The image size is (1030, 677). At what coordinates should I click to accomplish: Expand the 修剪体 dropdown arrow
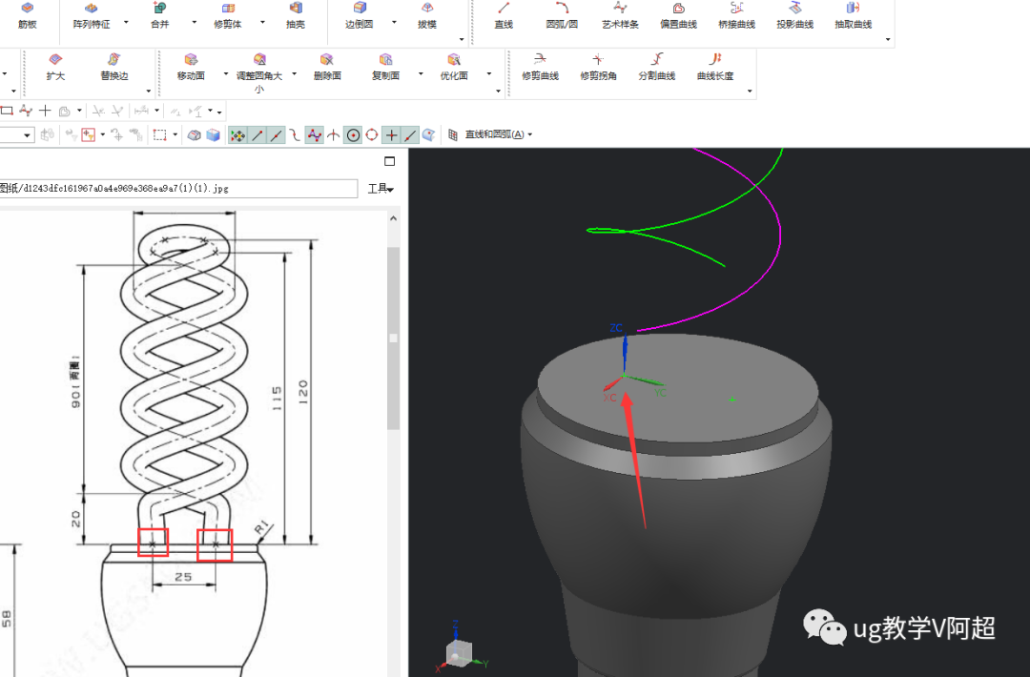pyautogui.click(x=262, y=22)
